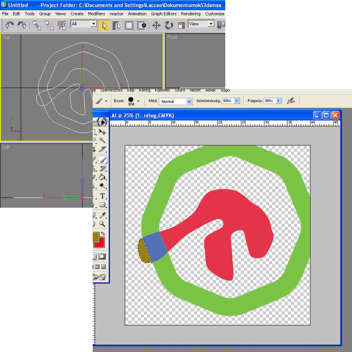The height and width of the screenshot is (352, 352).
Task: Choose the Select and Move tool
Action: 156,25
